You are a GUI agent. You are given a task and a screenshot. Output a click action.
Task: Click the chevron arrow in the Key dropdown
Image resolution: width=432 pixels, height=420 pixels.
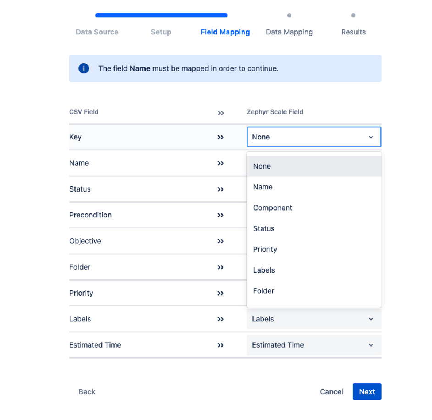tap(371, 137)
